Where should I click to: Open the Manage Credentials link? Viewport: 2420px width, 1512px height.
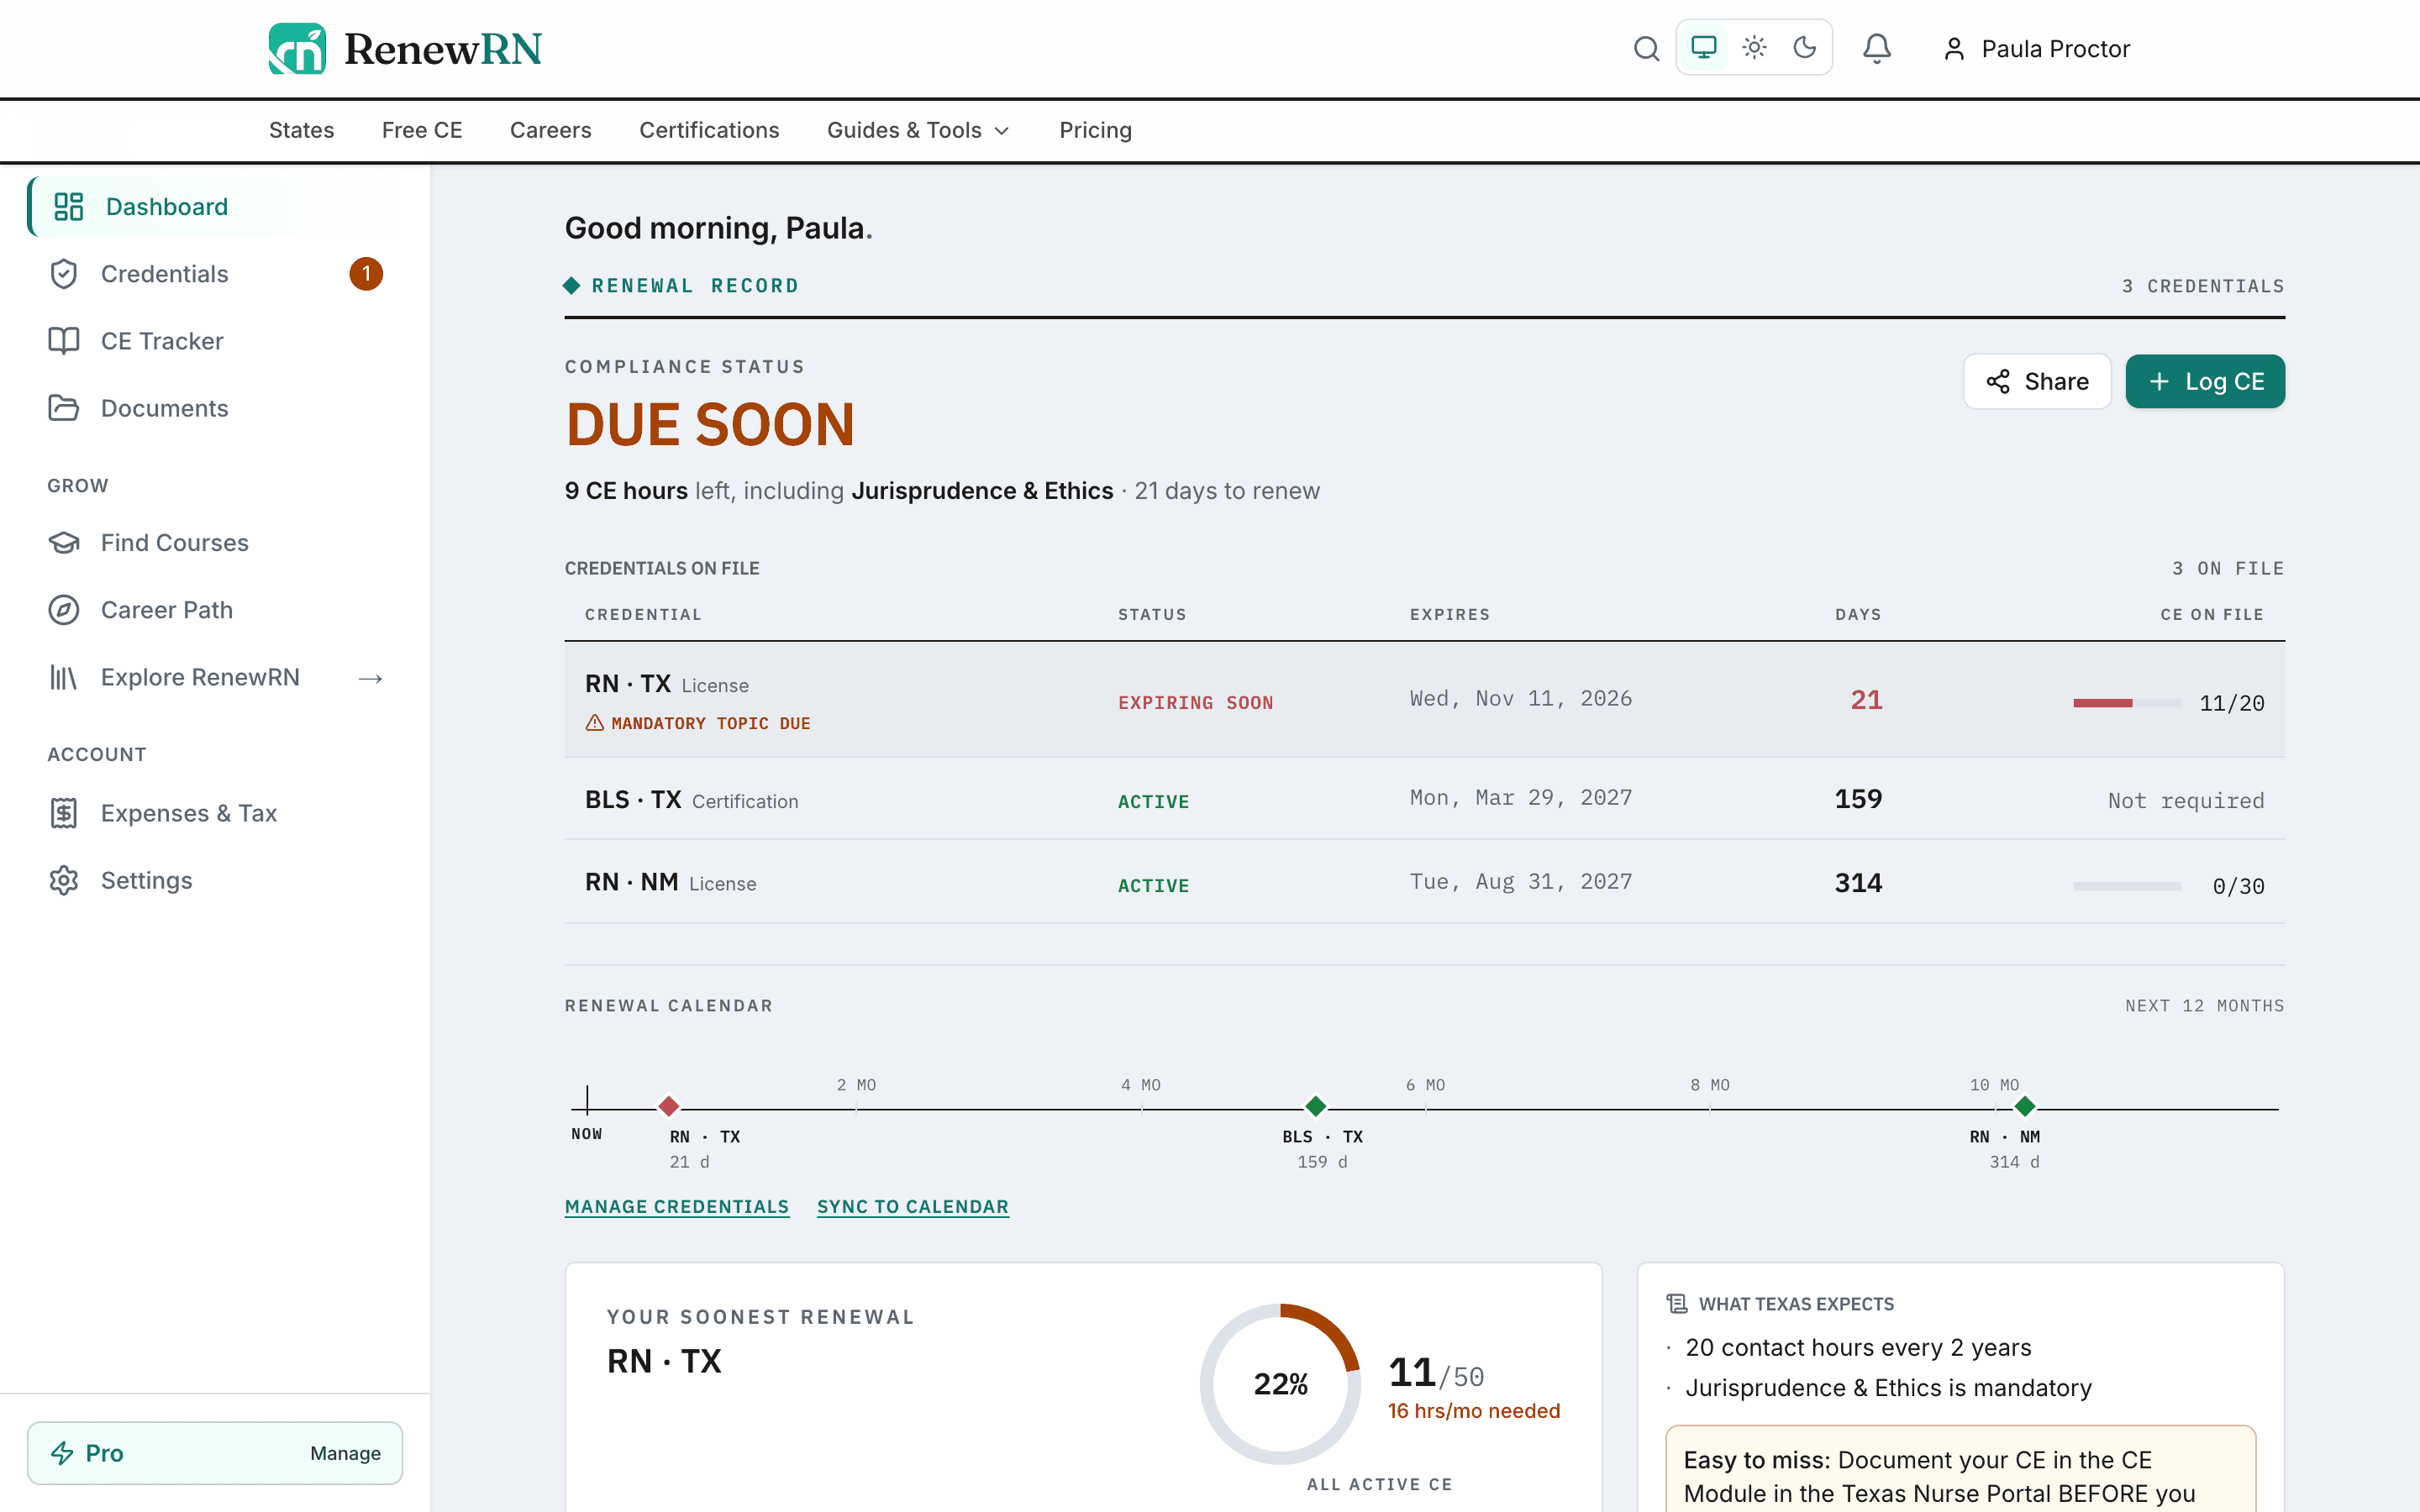[677, 1207]
